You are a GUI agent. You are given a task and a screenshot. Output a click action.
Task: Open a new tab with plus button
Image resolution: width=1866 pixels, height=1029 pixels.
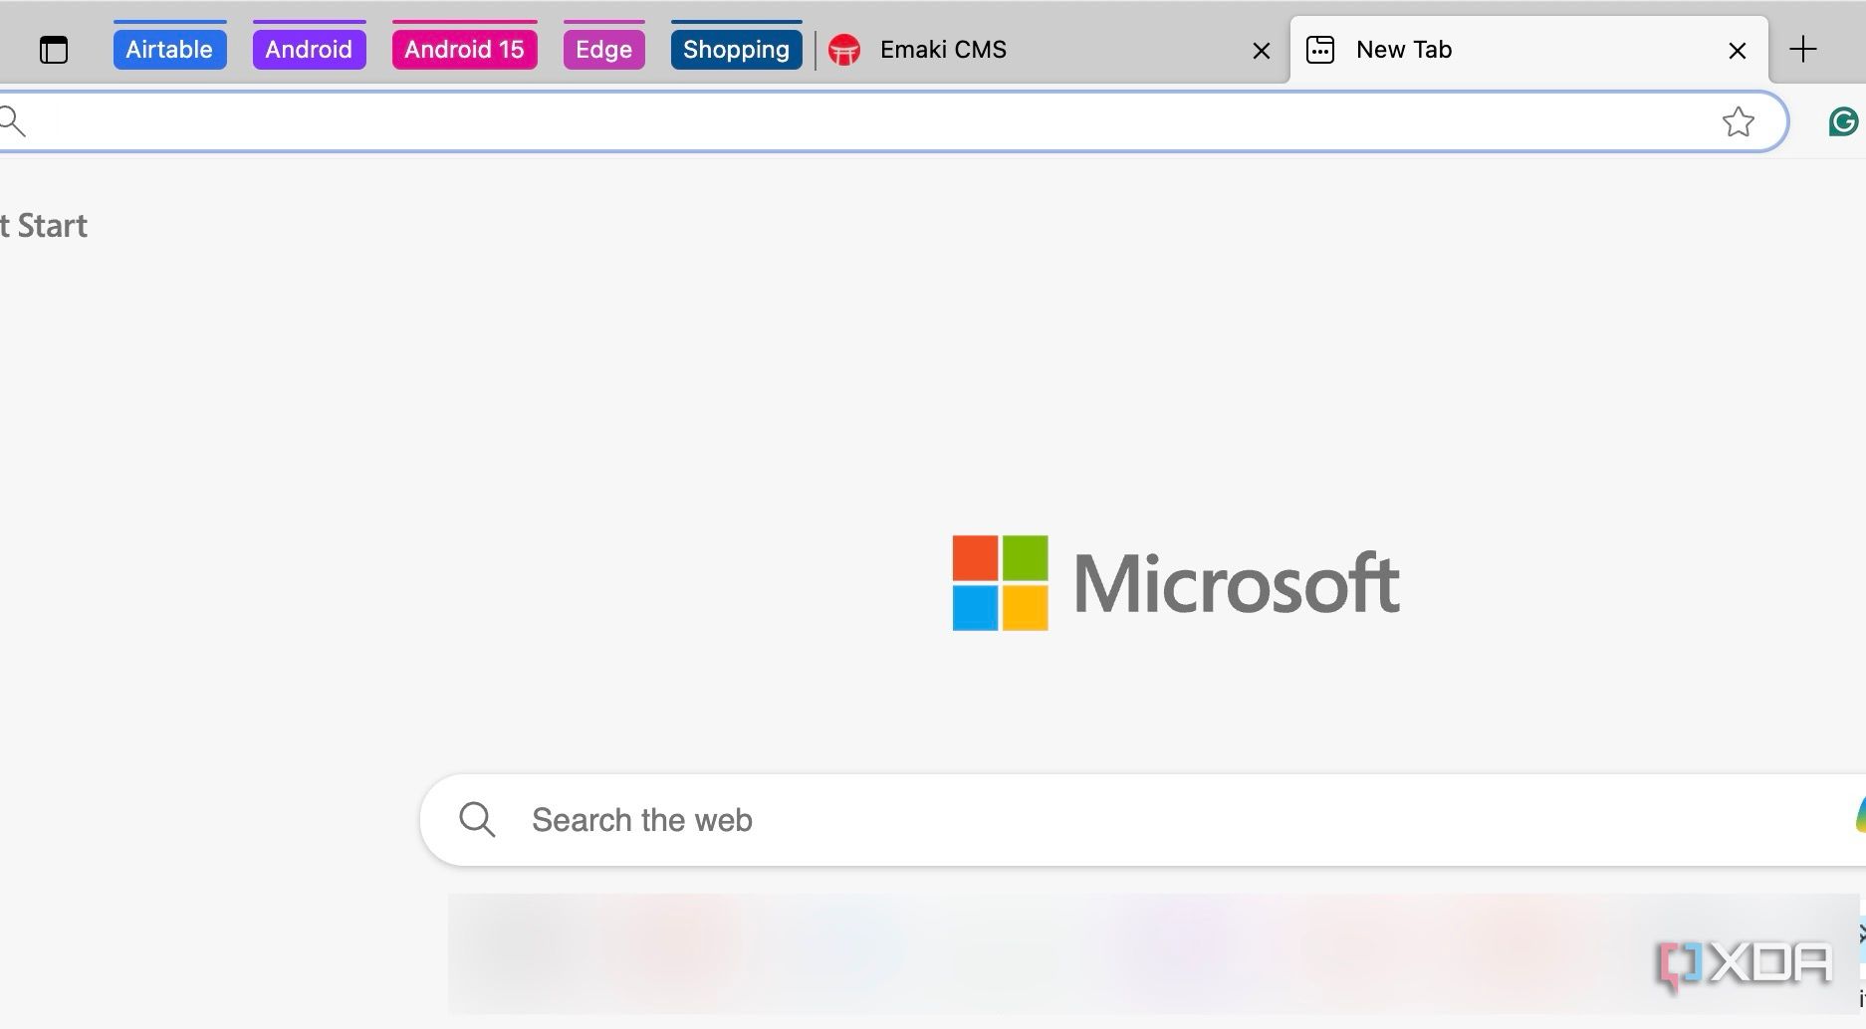tap(1803, 49)
